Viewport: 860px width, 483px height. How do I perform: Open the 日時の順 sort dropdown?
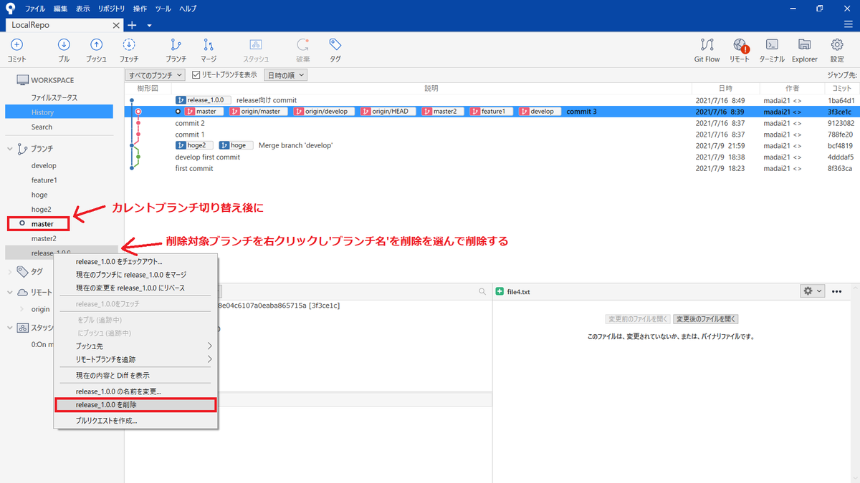tap(285, 74)
